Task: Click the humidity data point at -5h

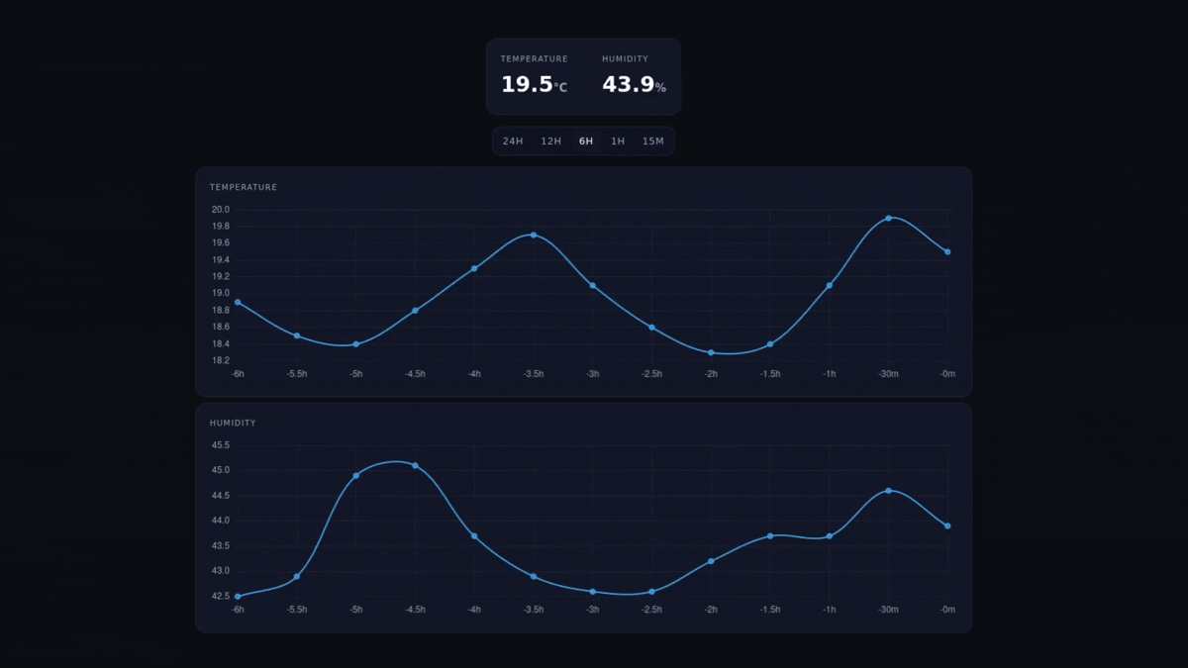Action: point(355,475)
